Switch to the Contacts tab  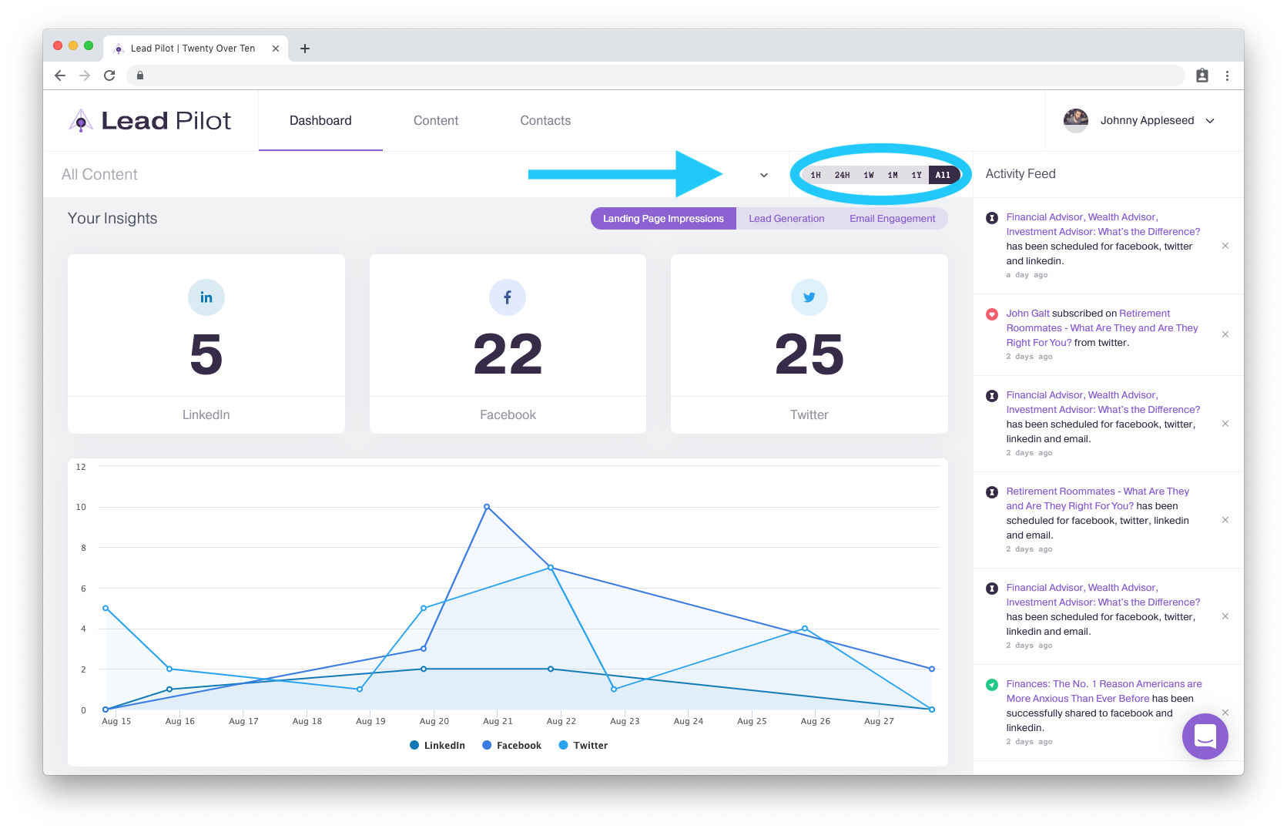point(545,121)
